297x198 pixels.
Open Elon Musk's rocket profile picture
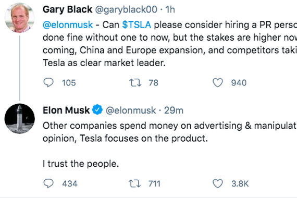click(20, 119)
